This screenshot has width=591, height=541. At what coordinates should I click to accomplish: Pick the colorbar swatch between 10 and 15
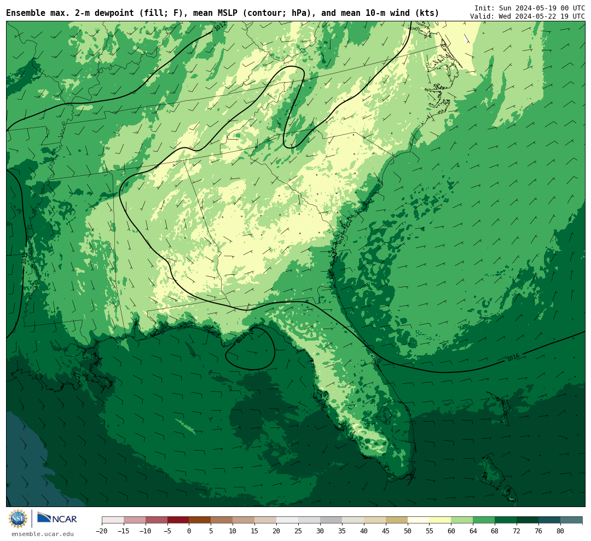click(x=244, y=520)
